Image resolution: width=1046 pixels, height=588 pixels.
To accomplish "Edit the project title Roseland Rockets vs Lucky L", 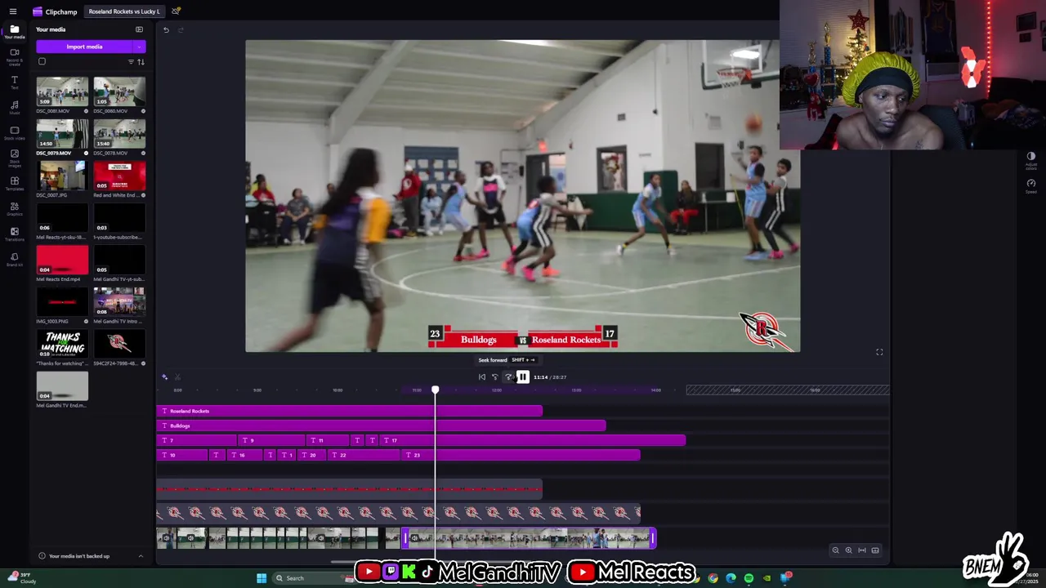I will 124,11.
